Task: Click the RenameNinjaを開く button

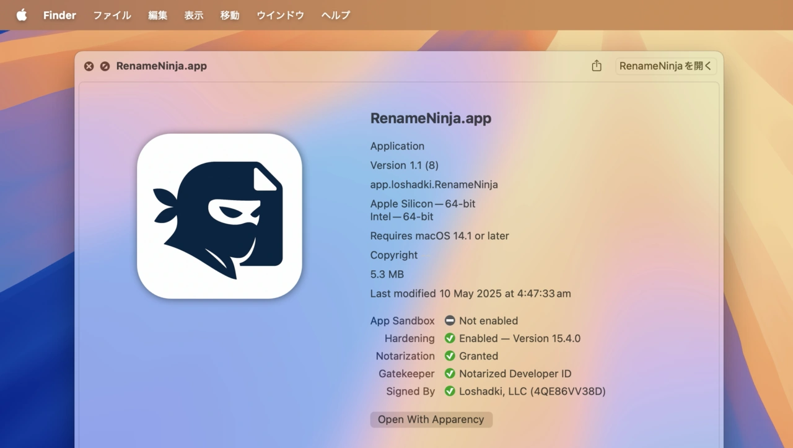Action: click(665, 66)
